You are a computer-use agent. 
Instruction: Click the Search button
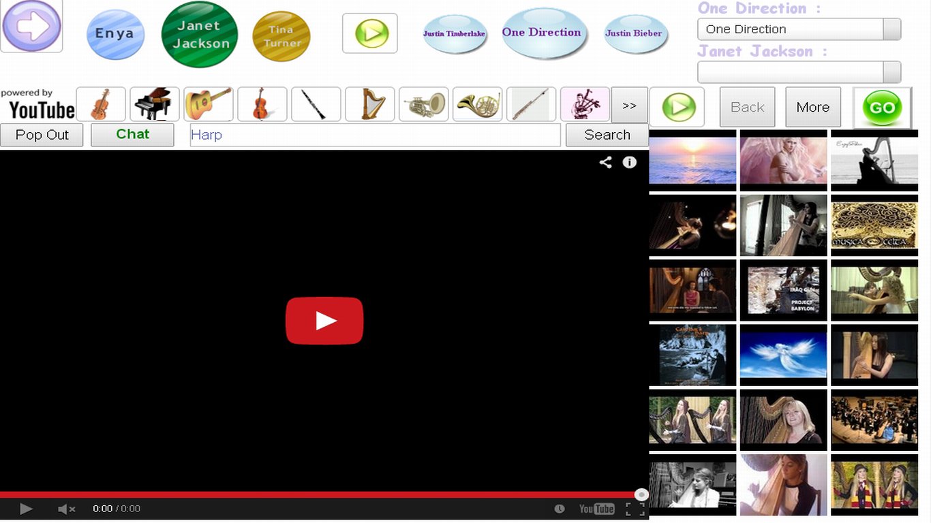pos(607,135)
